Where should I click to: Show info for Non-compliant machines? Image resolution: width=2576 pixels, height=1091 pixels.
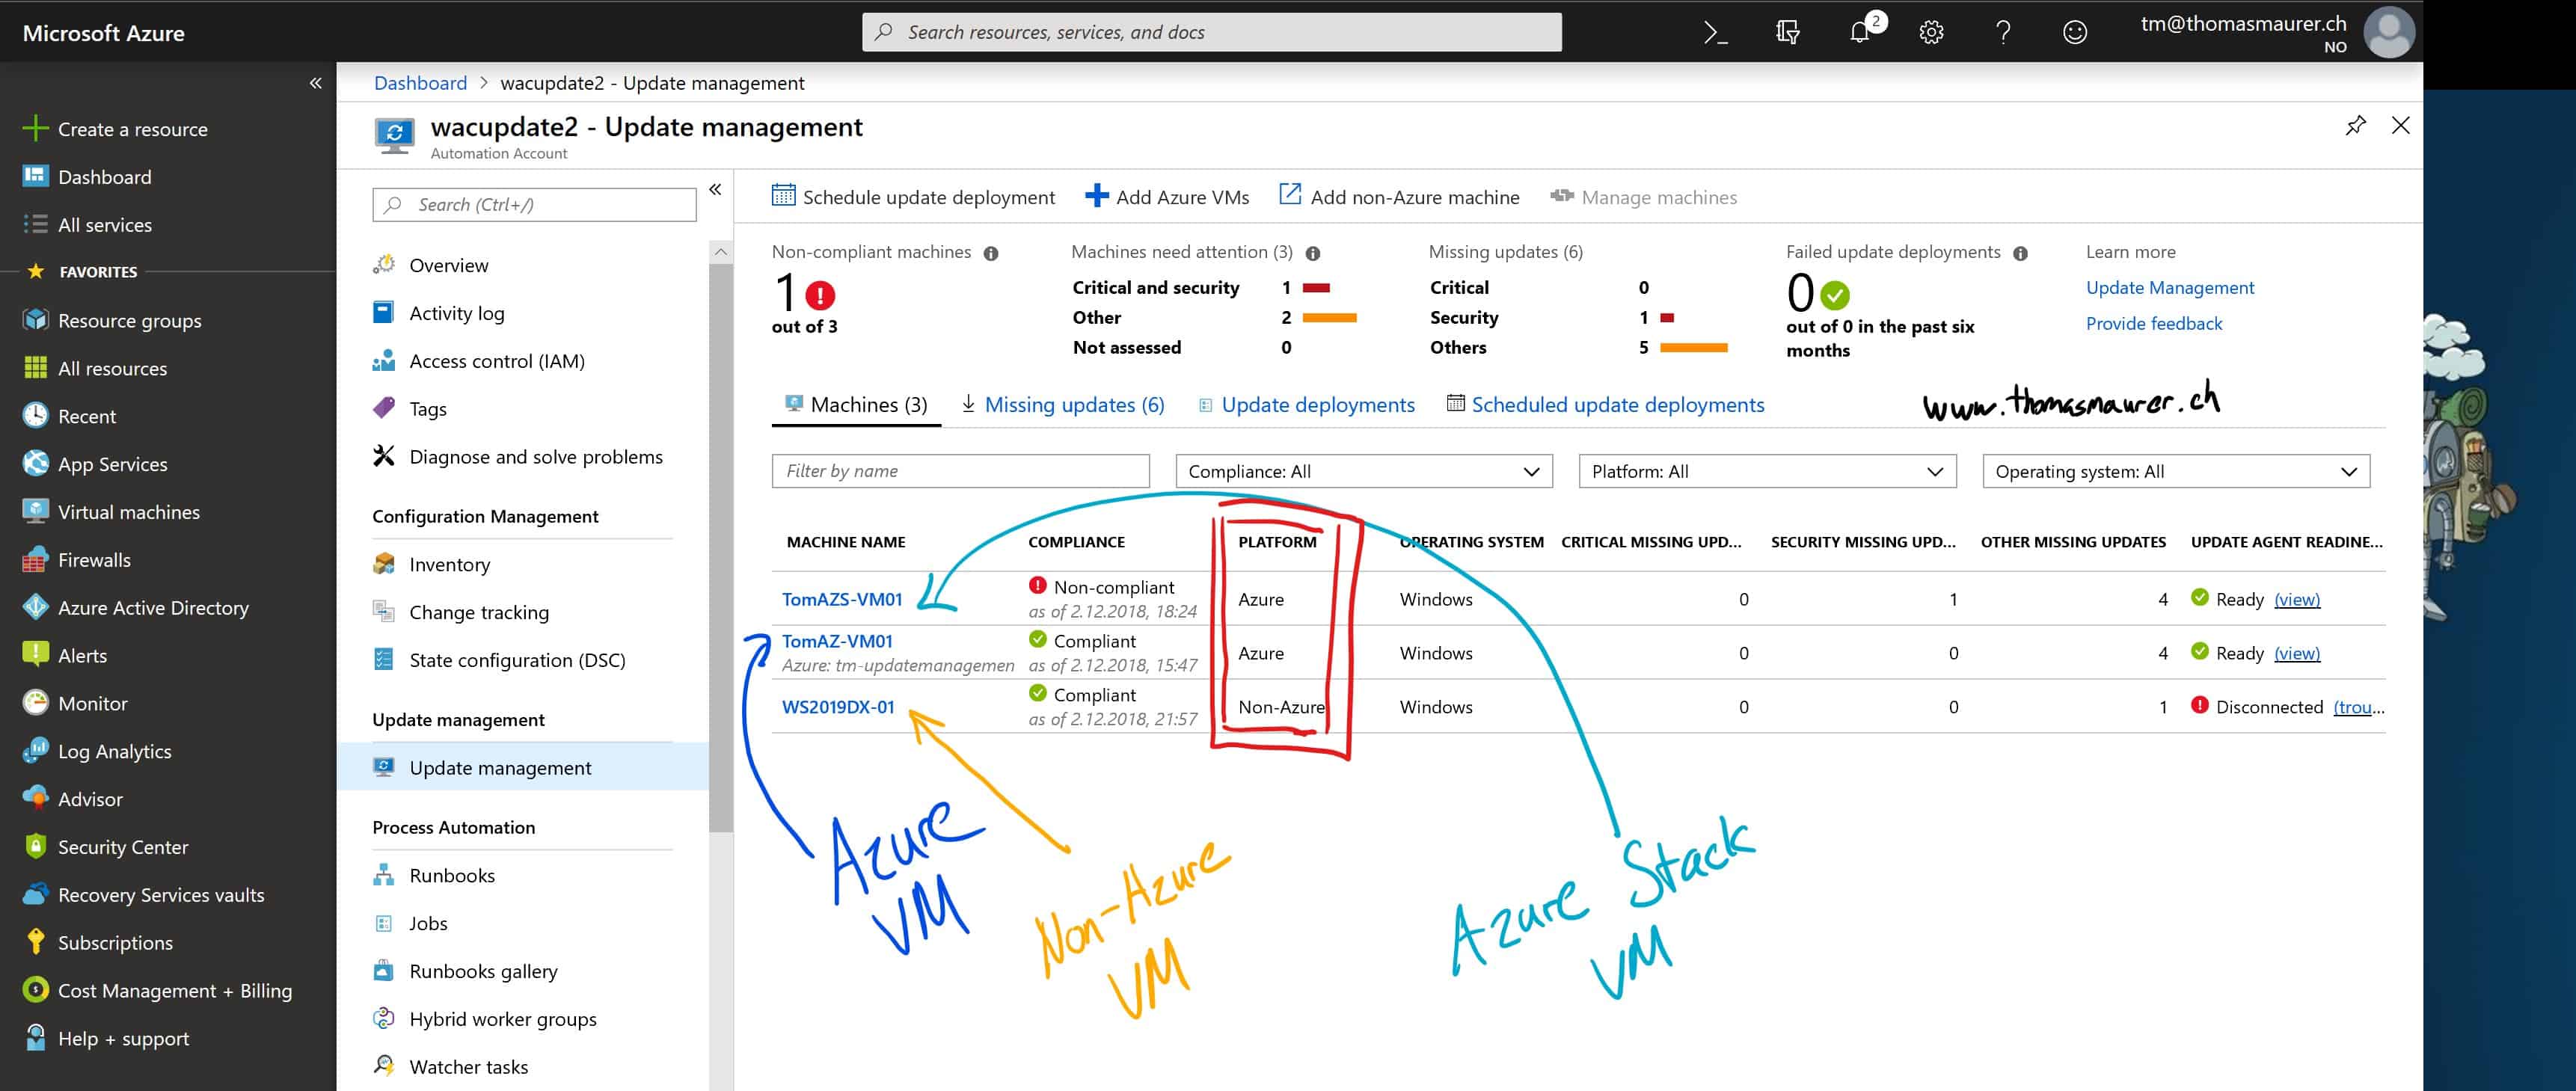point(991,254)
